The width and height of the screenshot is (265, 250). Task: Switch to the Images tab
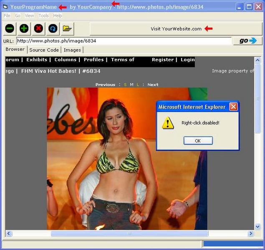(x=72, y=50)
